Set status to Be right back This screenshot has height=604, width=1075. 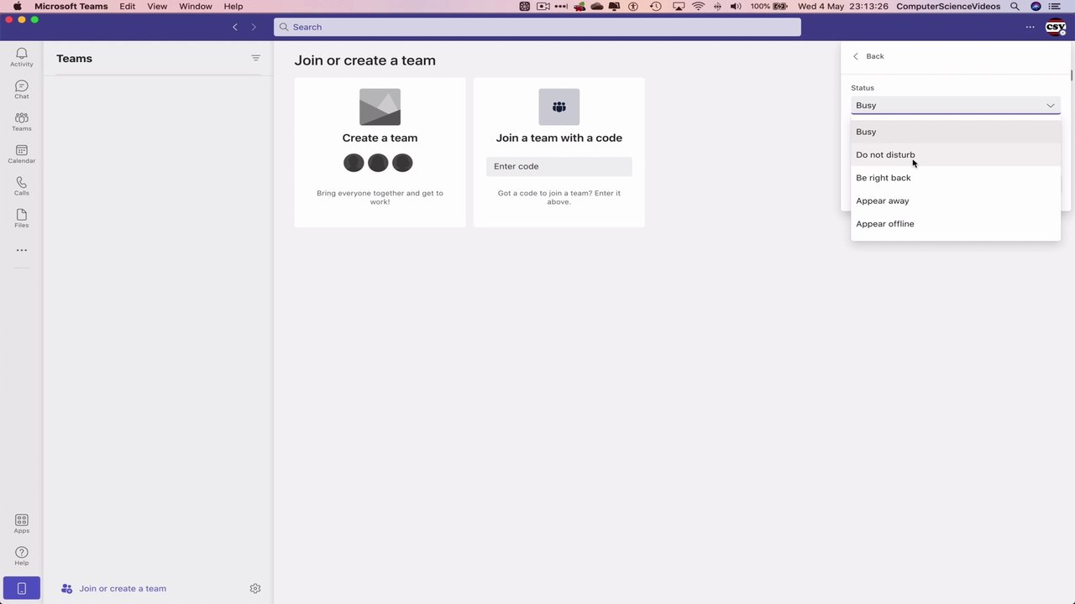(x=956, y=178)
